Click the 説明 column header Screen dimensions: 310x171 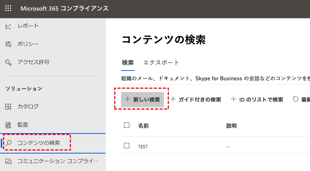coord(231,126)
